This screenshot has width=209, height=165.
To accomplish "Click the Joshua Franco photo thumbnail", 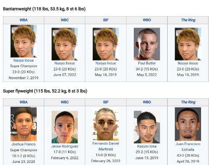I will coord(23,124).
